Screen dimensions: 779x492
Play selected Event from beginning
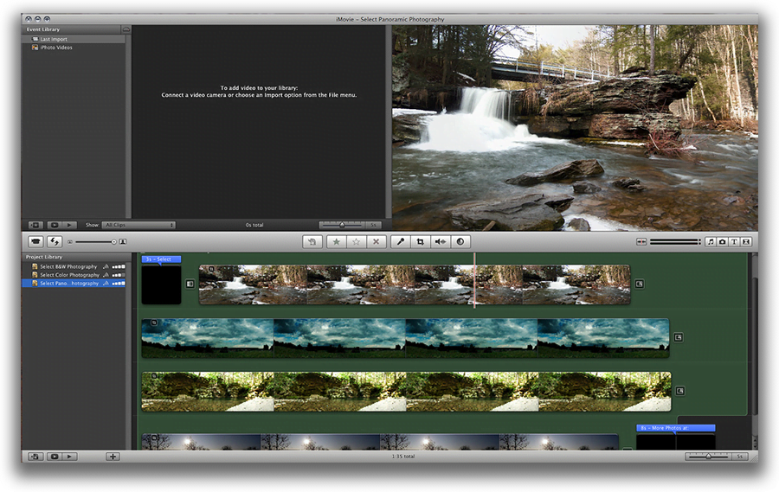pos(69,225)
